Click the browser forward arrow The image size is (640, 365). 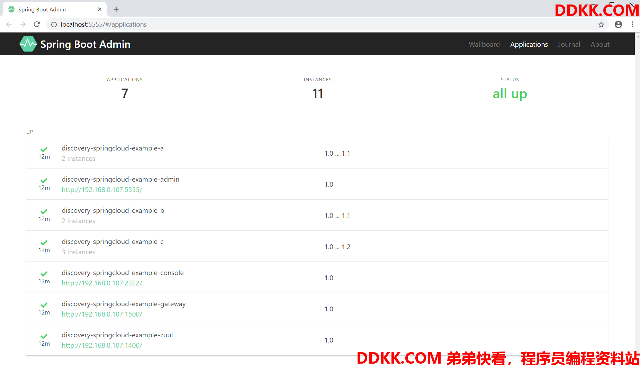[x=23, y=24]
